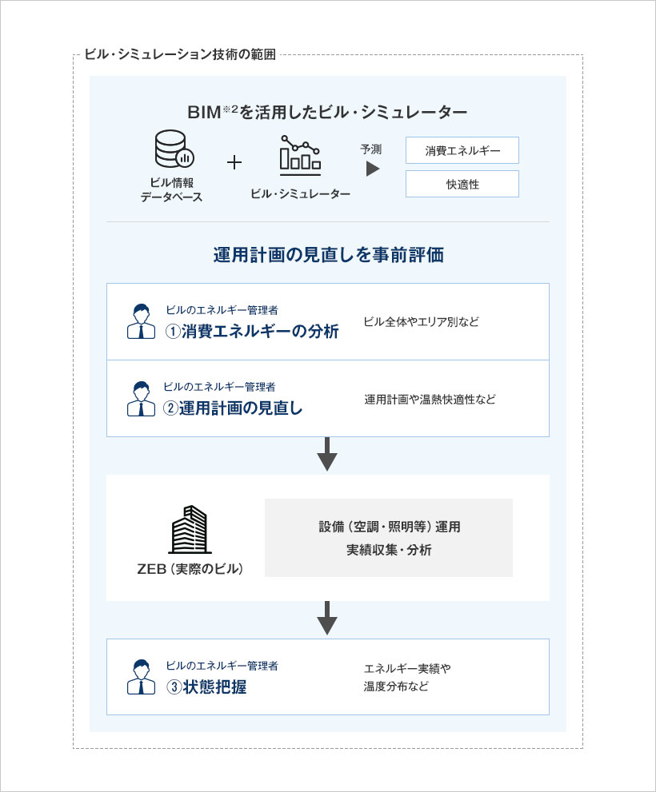The width and height of the screenshot is (656, 792).
Task: Click the BIM を活用したビル・シミュレーター title
Action: pyautogui.click(x=327, y=112)
